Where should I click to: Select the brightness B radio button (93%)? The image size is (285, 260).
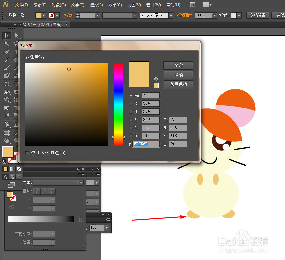coord(131,112)
